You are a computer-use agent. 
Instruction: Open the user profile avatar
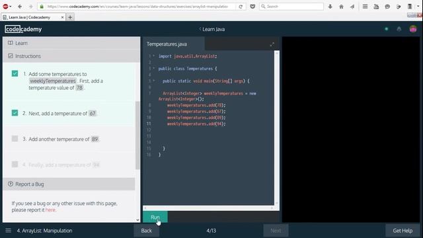click(412, 29)
